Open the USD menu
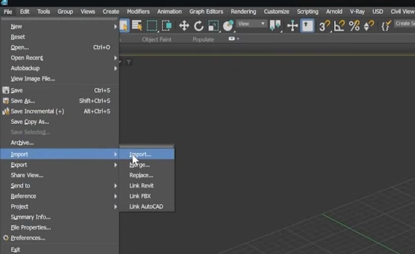 [x=377, y=12]
